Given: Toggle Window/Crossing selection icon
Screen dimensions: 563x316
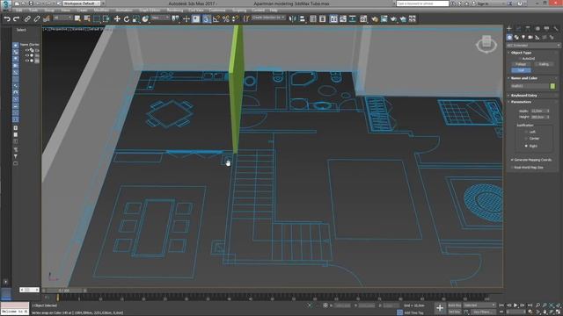Looking at the screenshot, I should (106, 19).
